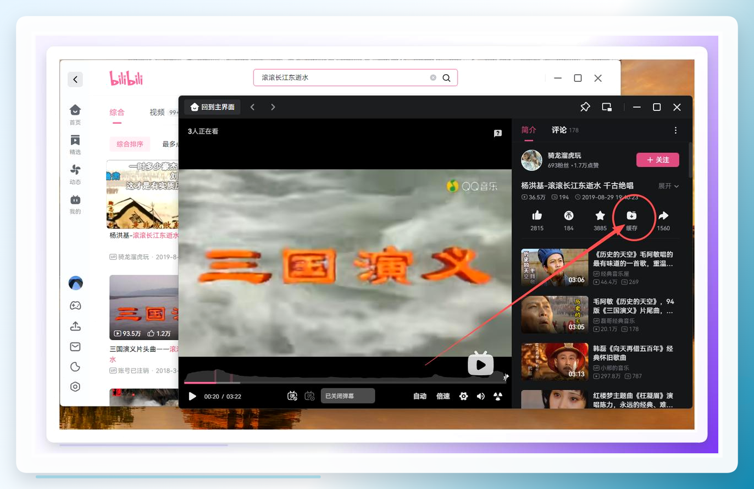Screen dimensions: 754x489
Task: Give coins to video 184
Action: coord(568,221)
